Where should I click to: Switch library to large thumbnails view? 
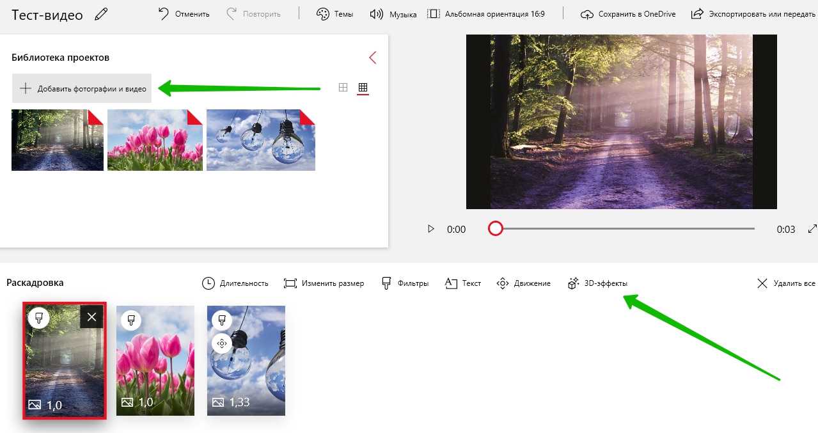(343, 88)
